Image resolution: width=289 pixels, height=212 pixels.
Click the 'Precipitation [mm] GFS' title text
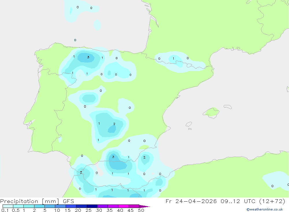click(37, 201)
